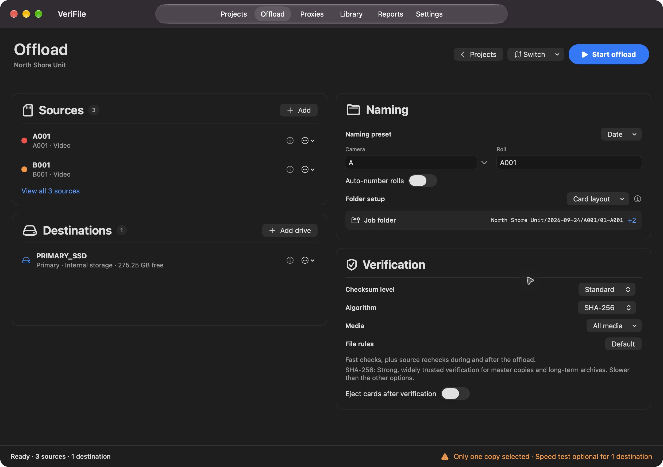Expand the Switch dropdown arrow

(x=557, y=55)
